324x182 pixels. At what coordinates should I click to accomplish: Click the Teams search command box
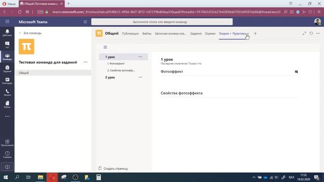point(162,22)
